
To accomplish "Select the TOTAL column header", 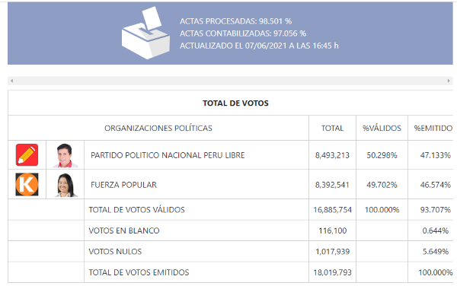I will tap(332, 128).
